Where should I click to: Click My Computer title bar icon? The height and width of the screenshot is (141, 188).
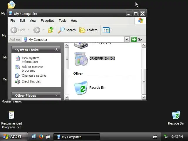(11, 13)
